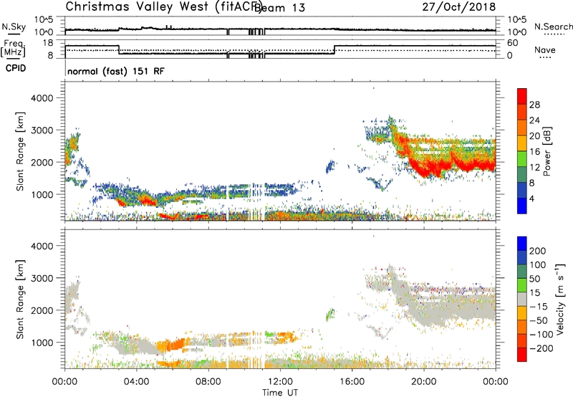Click the red segment of the Power color bar
This screenshot has width=573, height=397.
tap(522, 97)
